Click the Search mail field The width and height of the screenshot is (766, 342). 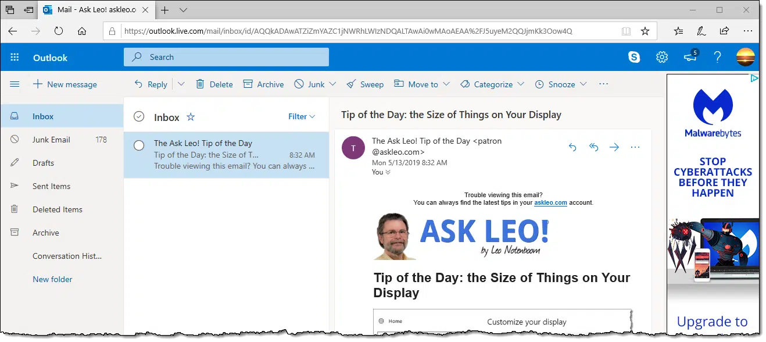pos(226,57)
